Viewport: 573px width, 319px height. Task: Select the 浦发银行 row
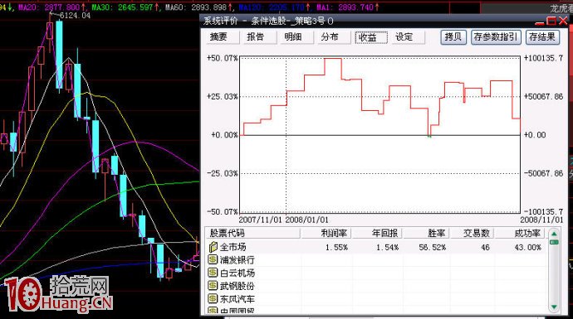(x=376, y=260)
